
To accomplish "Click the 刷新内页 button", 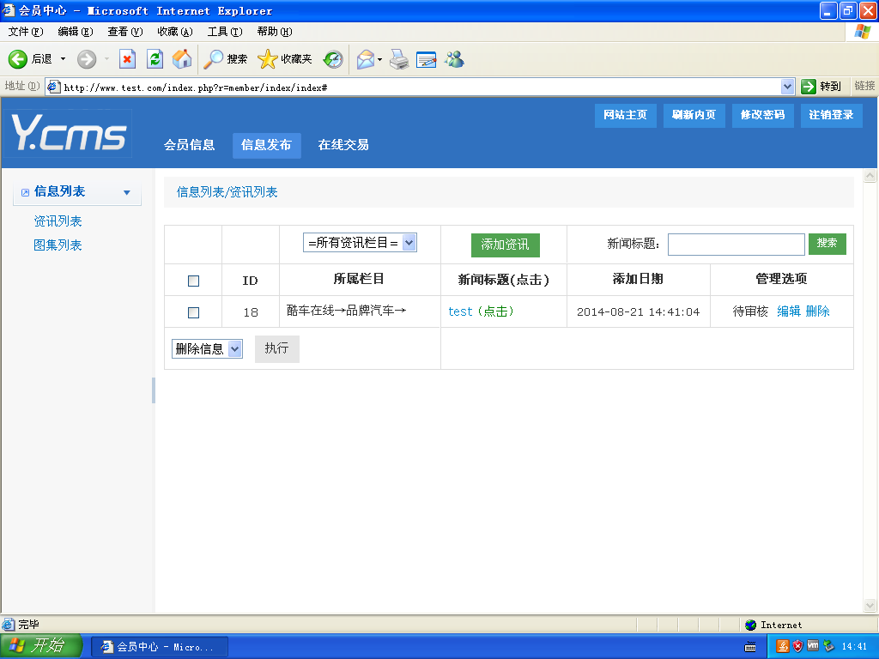I will pos(694,116).
